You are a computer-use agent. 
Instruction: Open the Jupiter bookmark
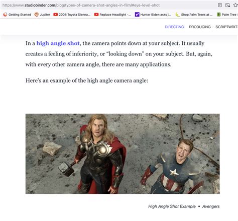click(x=42, y=15)
